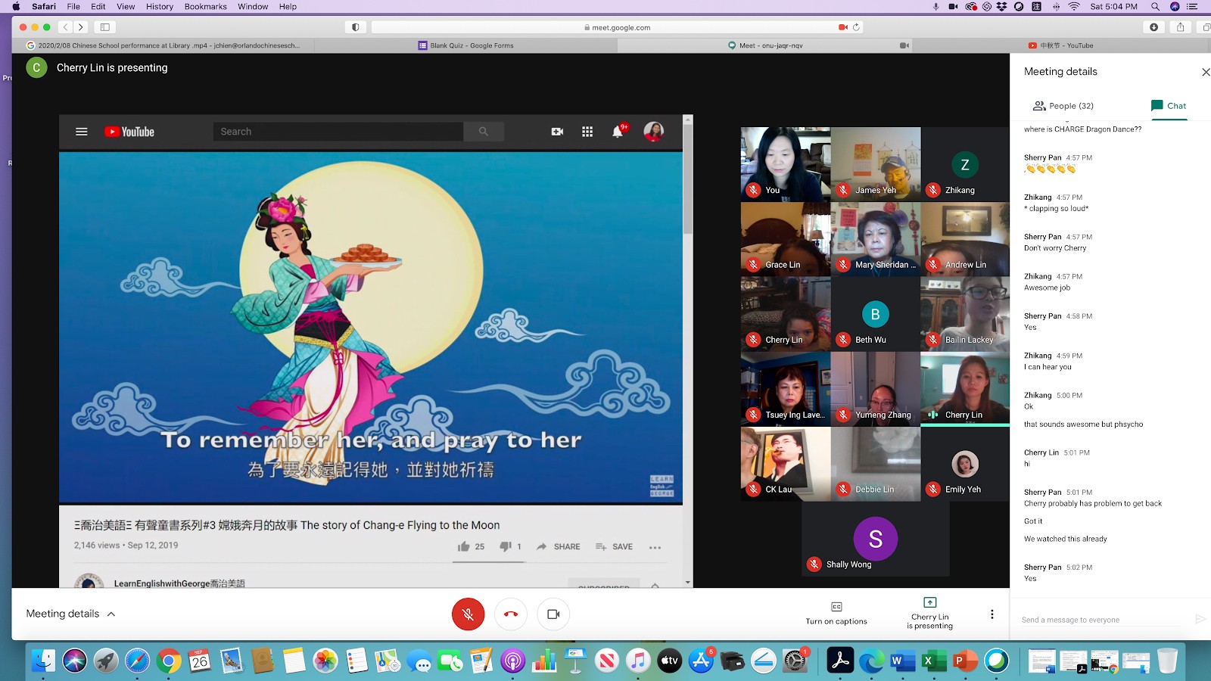Viewport: 1211px width, 681px height.
Task: Open Safari compass icon in the Dock
Action: (x=137, y=661)
